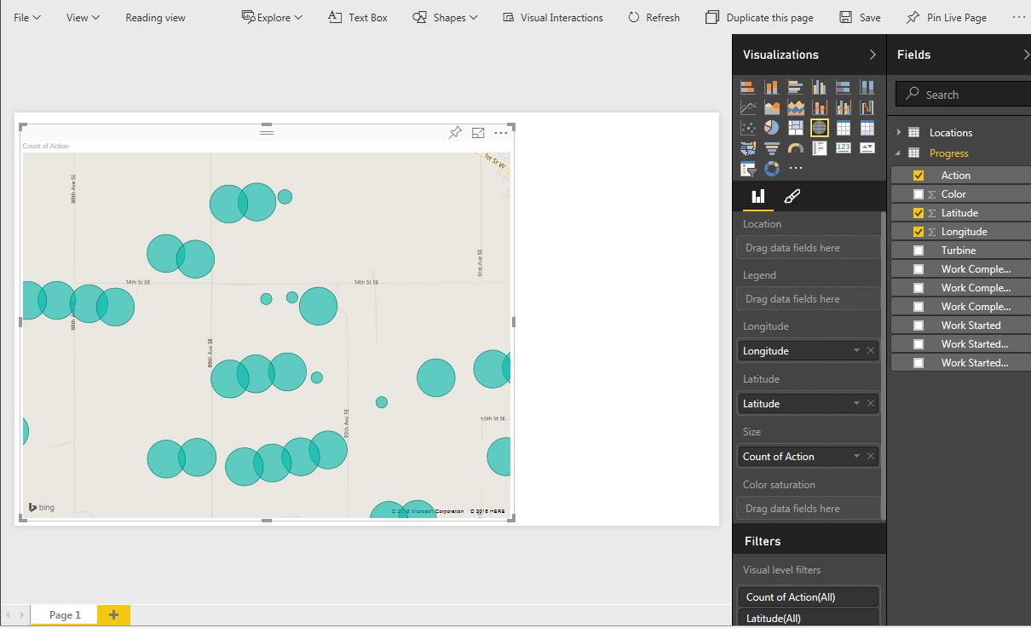Viewport: 1031px width, 628px height.
Task: Check the Work Started field
Action: 919,326
